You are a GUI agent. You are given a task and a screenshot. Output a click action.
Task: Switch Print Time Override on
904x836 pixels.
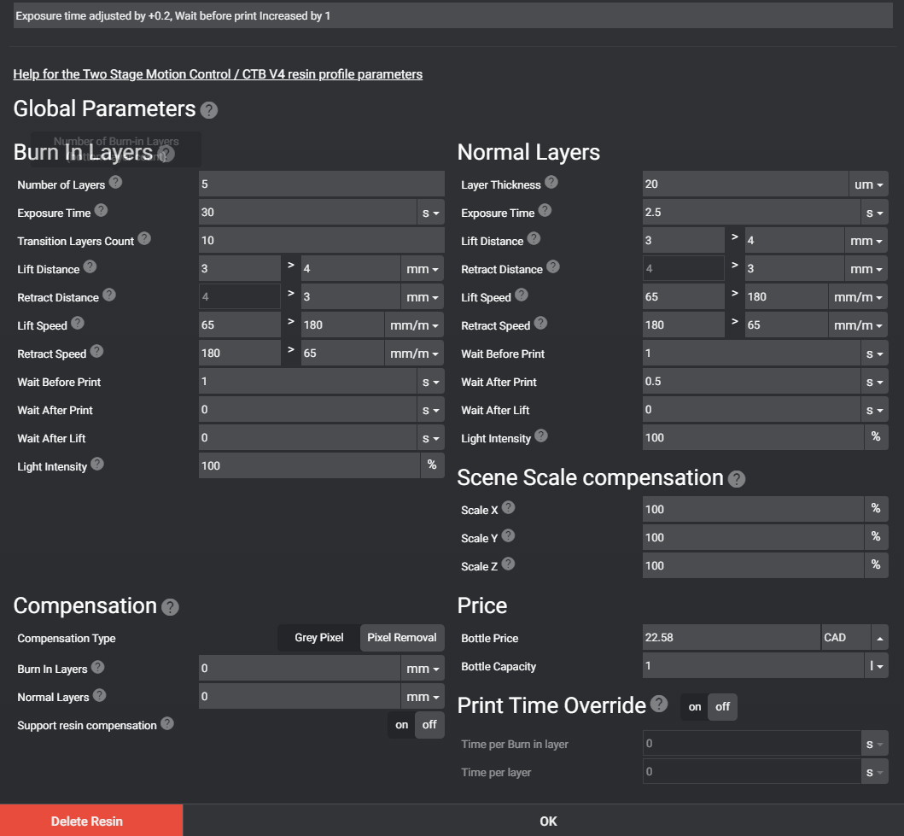pyautogui.click(x=695, y=707)
